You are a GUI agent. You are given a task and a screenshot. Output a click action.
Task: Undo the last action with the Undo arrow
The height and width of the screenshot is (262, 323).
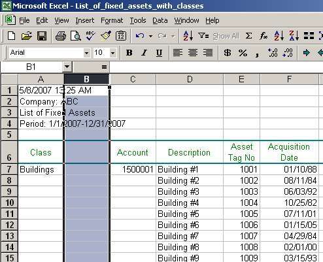[x=140, y=35]
